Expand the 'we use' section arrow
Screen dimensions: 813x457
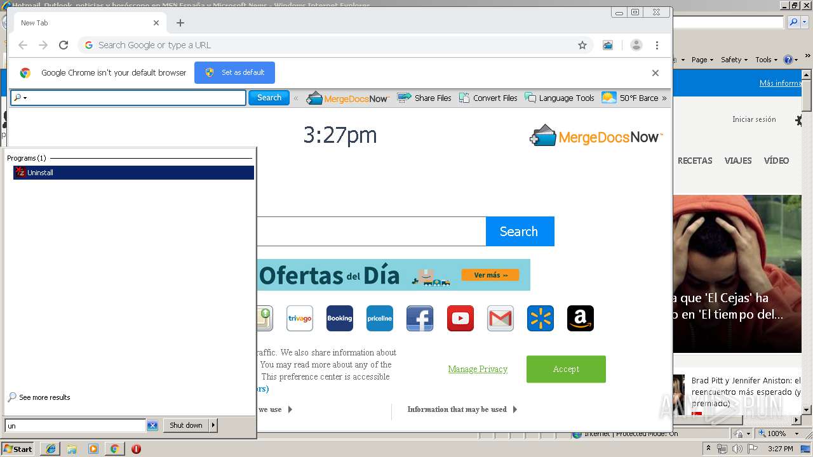pos(290,409)
